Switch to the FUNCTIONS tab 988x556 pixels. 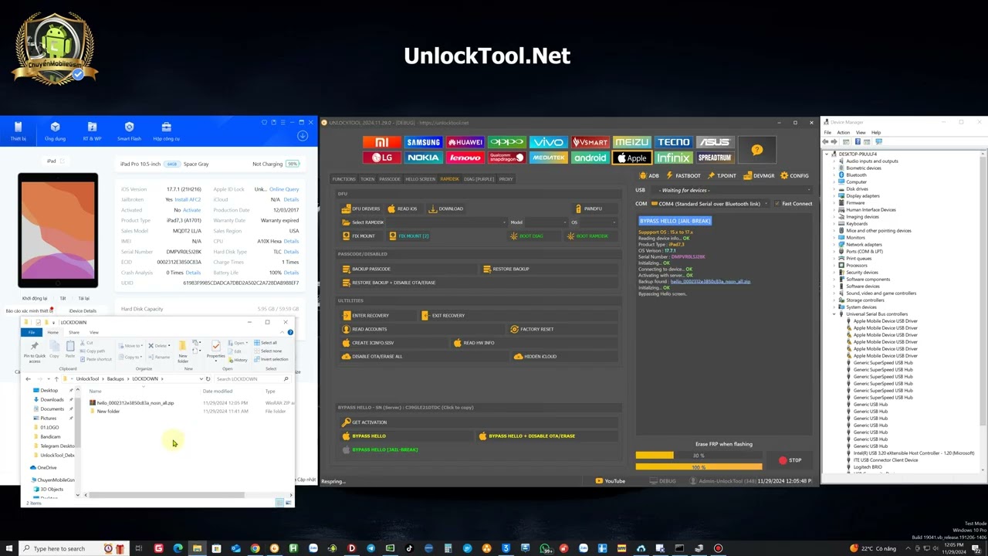coord(344,179)
